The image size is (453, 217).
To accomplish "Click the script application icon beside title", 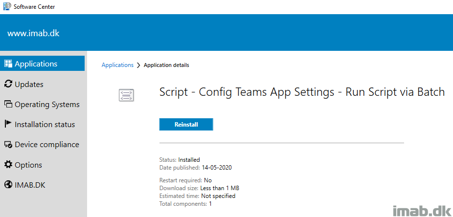I will click(126, 95).
